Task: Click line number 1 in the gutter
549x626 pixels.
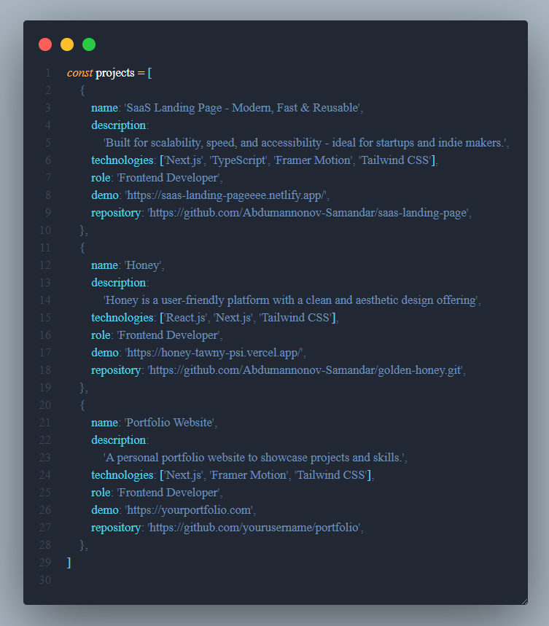Action: pos(47,73)
